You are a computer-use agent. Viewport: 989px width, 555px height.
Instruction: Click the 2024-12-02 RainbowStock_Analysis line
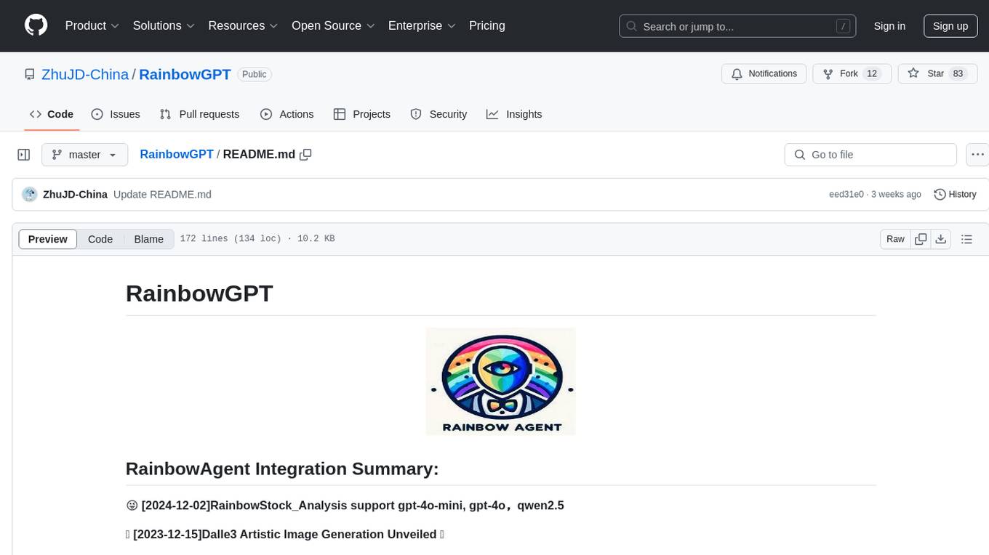[x=345, y=505]
